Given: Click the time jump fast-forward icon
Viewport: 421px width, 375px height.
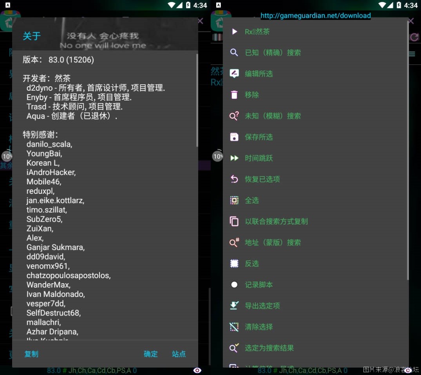Looking at the screenshot, I should coord(235,158).
